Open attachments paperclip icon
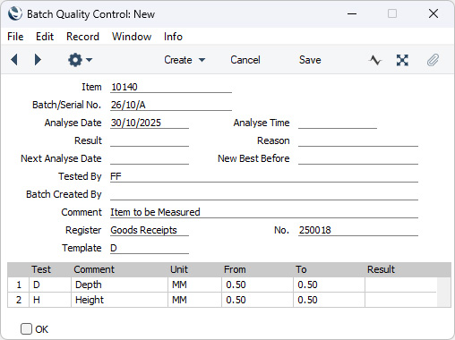This screenshot has width=455, height=340. tap(433, 60)
